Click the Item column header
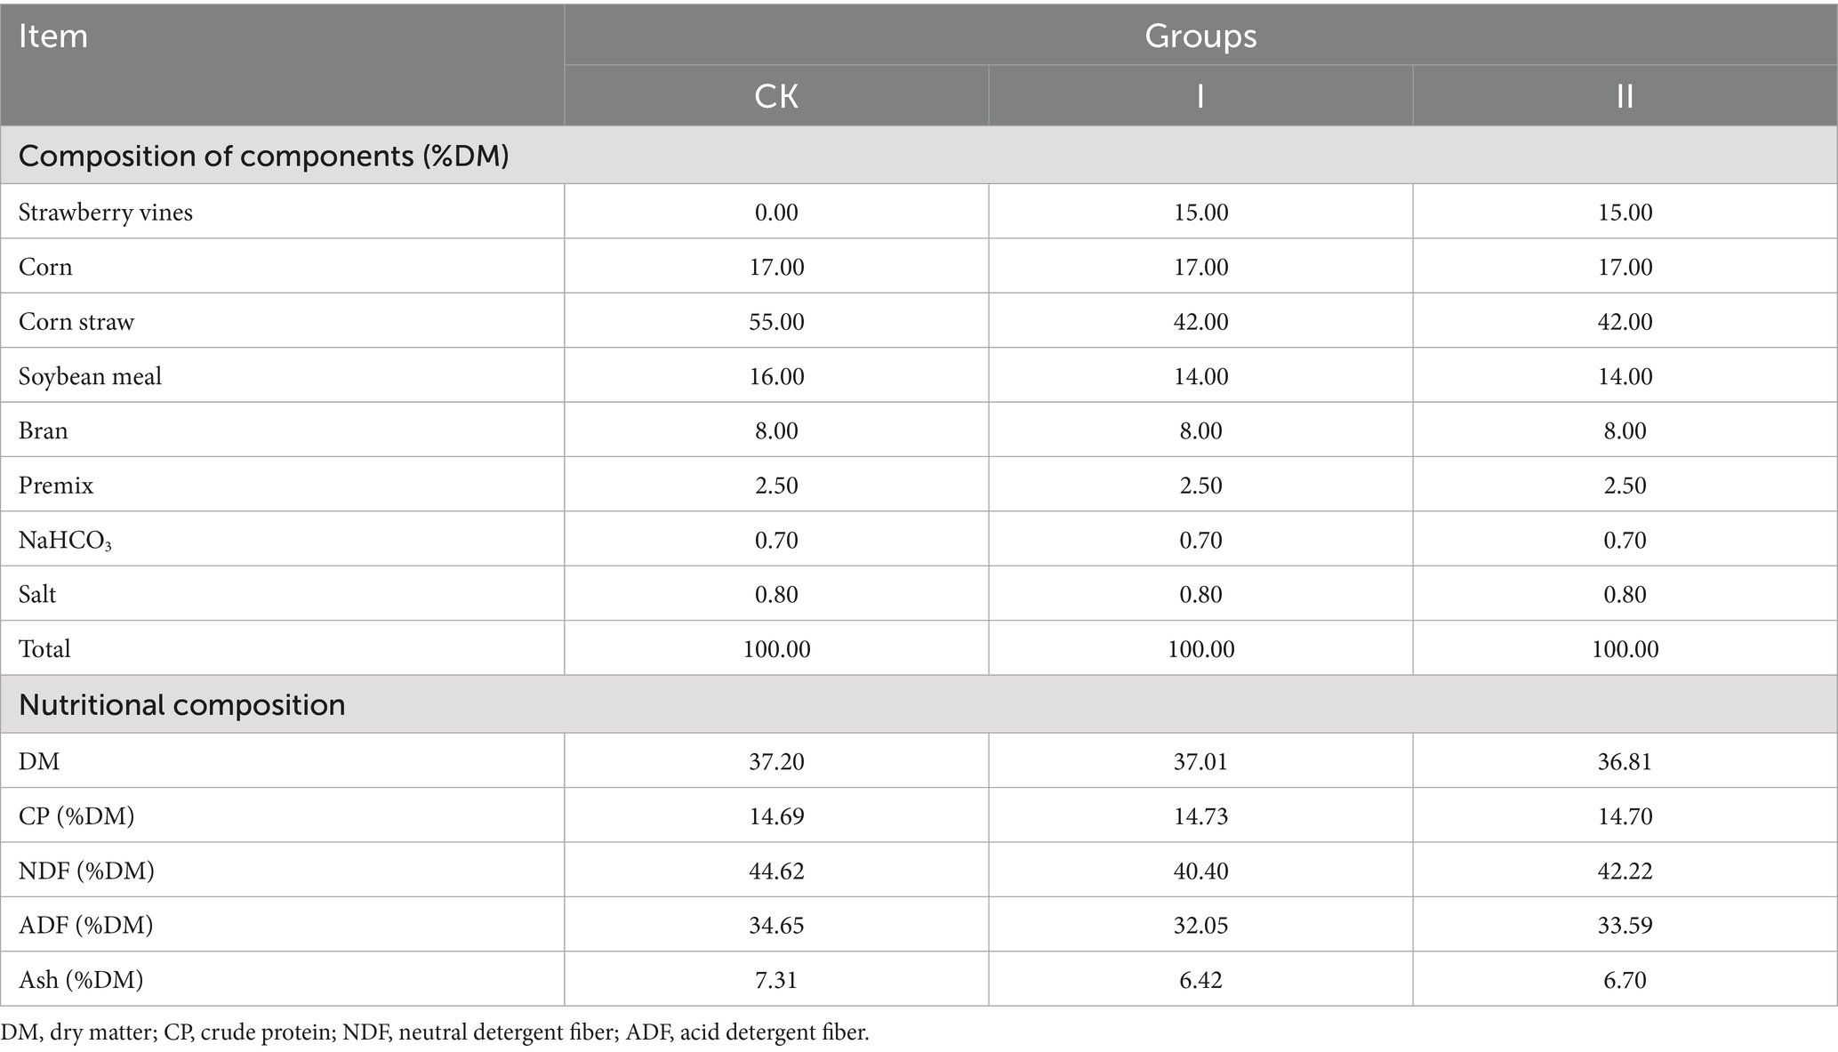 pyautogui.click(x=53, y=36)
